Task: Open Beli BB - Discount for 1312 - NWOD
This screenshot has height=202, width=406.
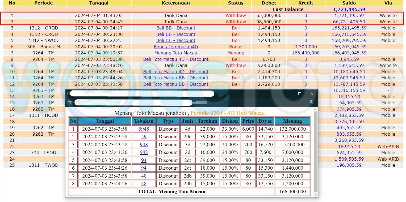Action: 176,40
